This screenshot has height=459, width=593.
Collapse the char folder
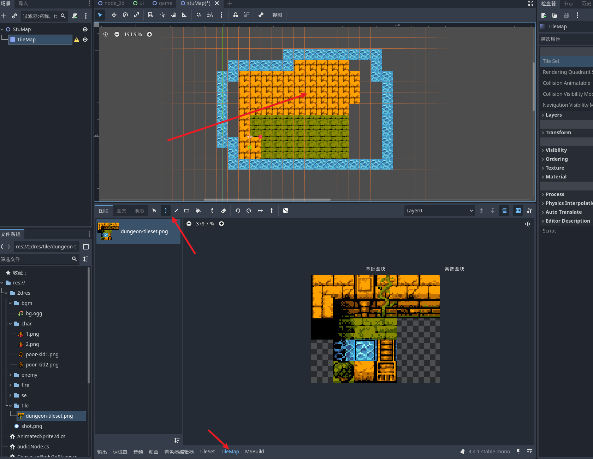10,324
